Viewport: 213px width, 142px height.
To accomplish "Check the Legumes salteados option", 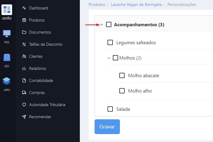I will (110, 42).
